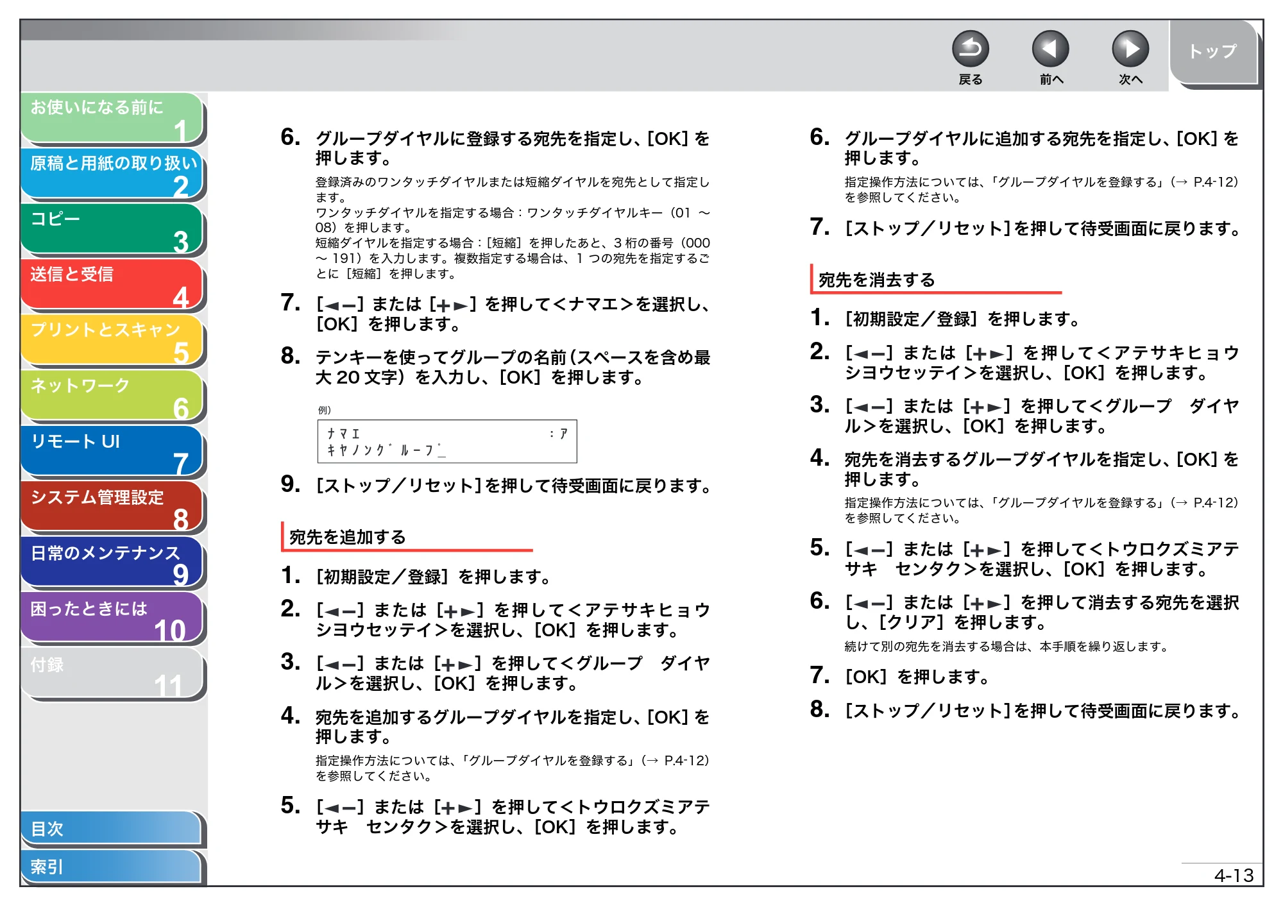Open chapter 2 原稿と用紙の取り扱い tab

click(112, 173)
